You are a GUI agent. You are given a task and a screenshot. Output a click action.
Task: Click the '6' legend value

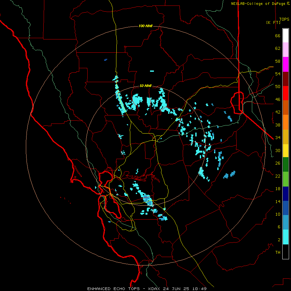279,227
